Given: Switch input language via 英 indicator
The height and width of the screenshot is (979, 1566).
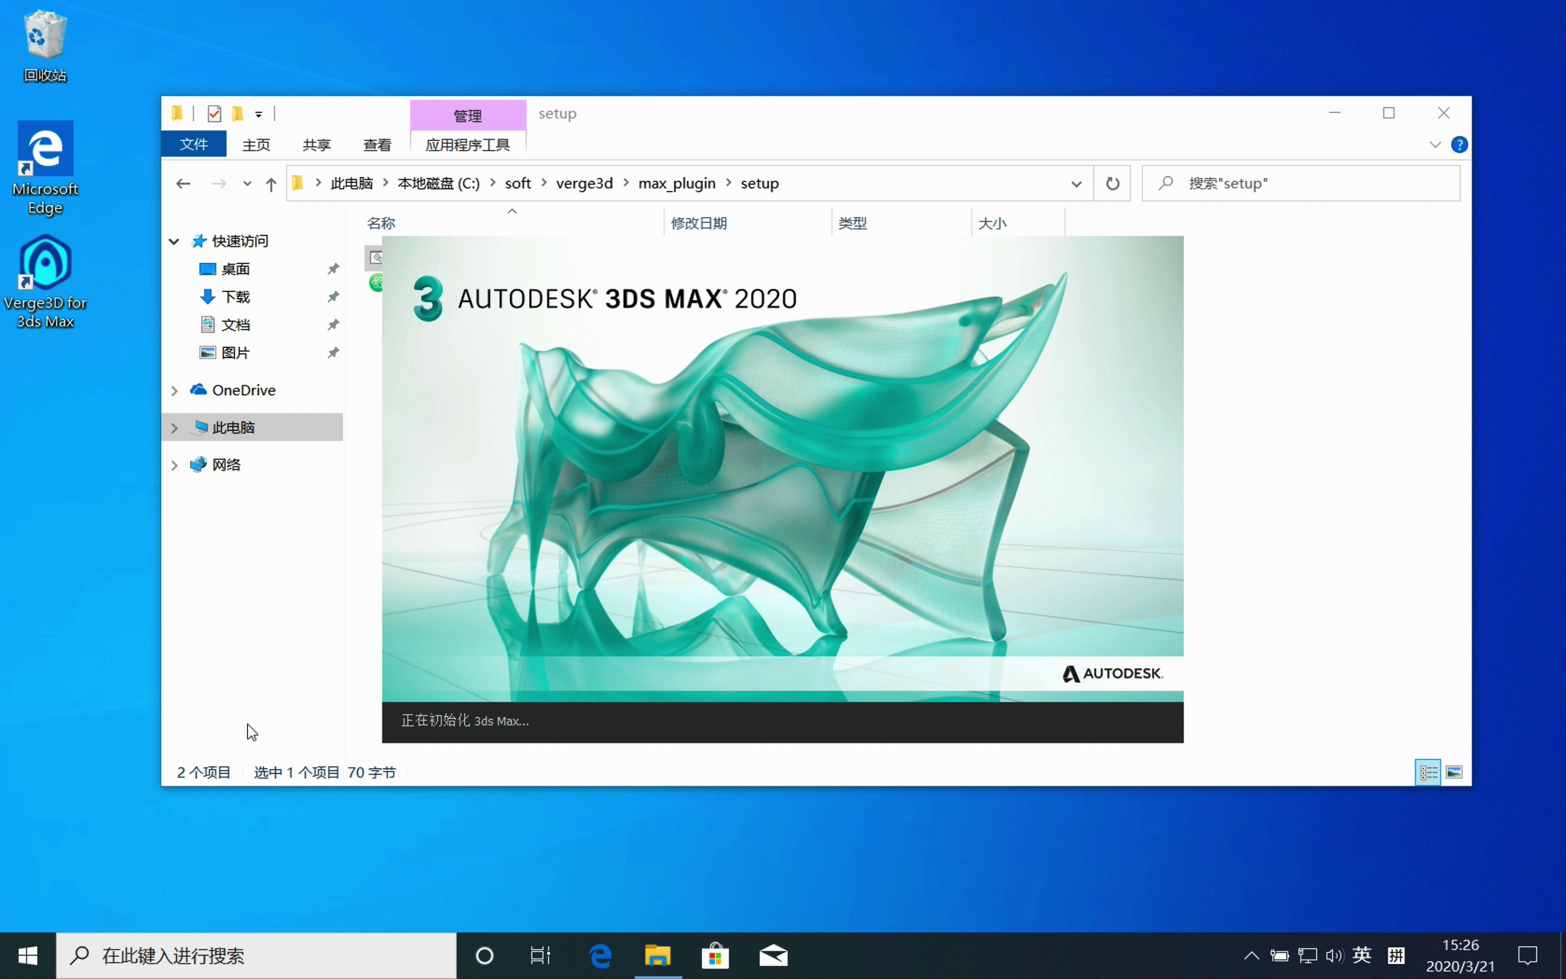Looking at the screenshot, I should [1361, 956].
